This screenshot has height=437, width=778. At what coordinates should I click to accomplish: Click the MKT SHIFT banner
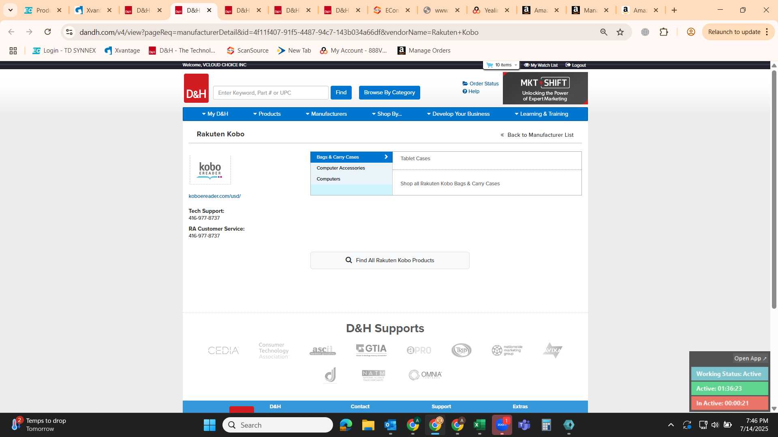[545, 88]
